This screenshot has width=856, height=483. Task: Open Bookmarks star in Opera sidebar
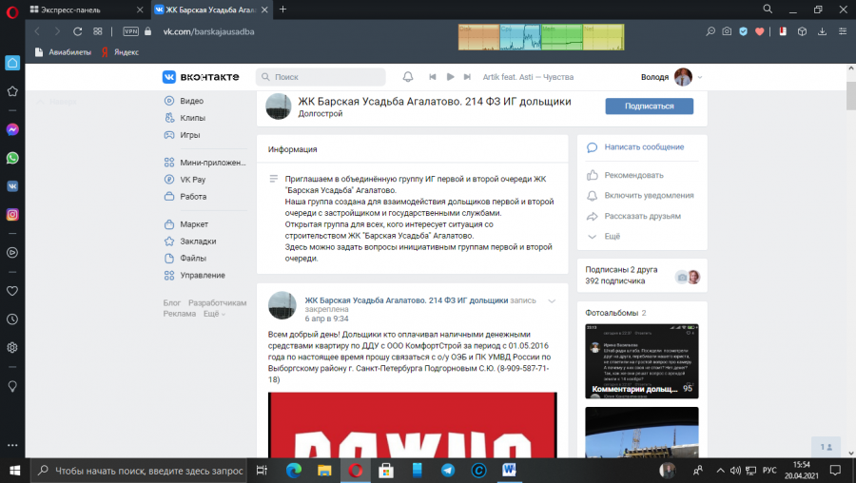[x=12, y=91]
